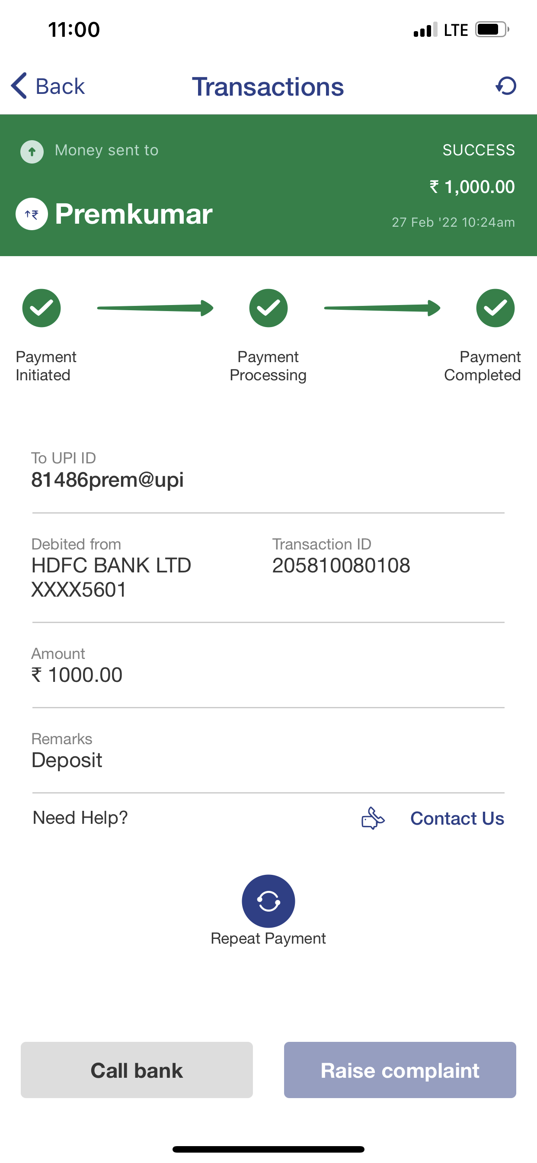Tap the Transaction ID number 205810080108
537x1163 pixels.
click(341, 565)
